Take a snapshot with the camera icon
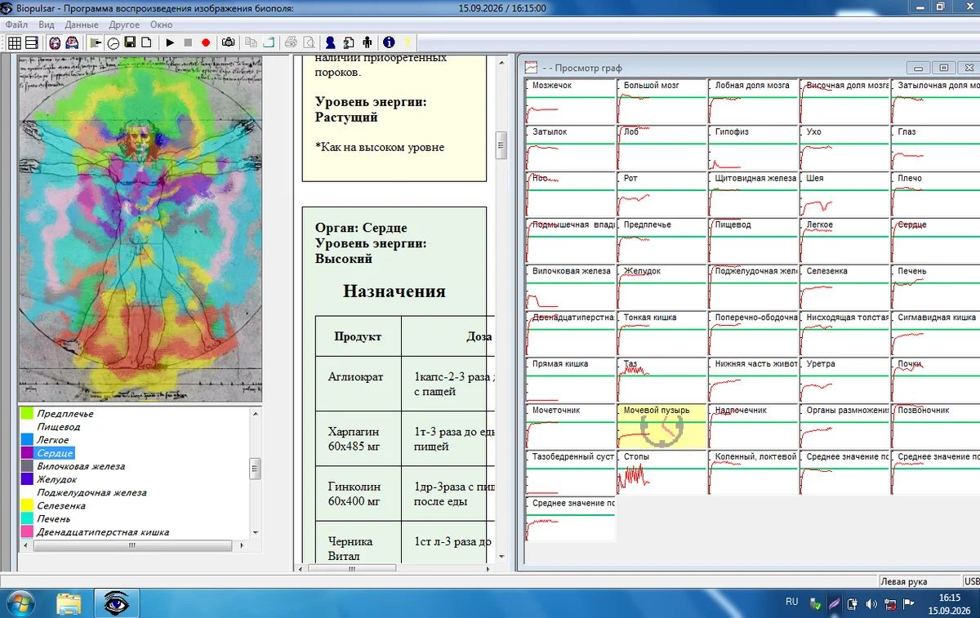980x618 pixels. (229, 42)
